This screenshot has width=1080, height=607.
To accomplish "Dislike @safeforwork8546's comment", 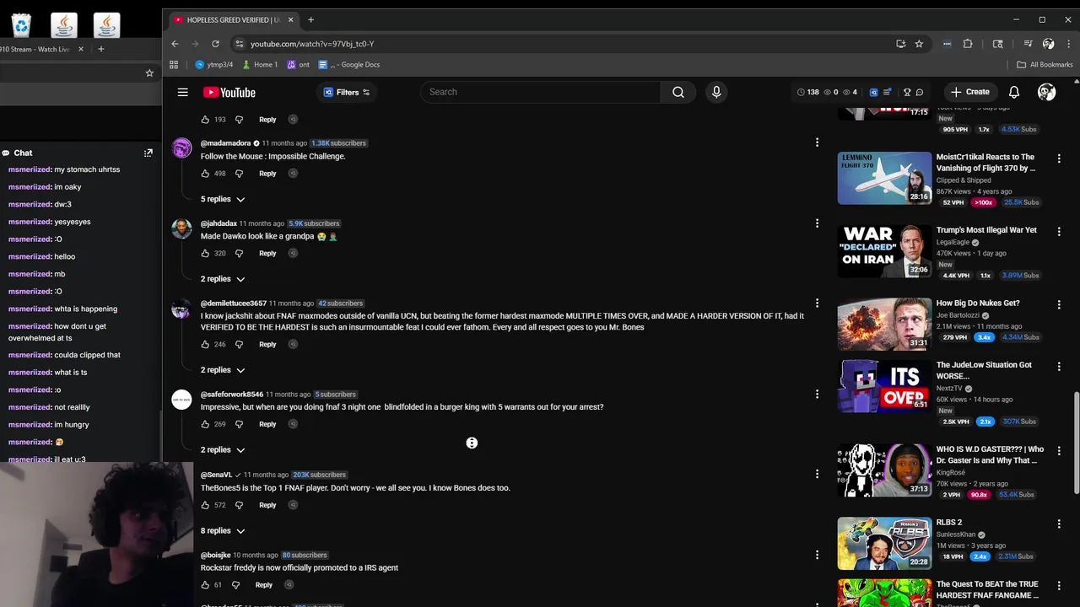I will (x=239, y=424).
